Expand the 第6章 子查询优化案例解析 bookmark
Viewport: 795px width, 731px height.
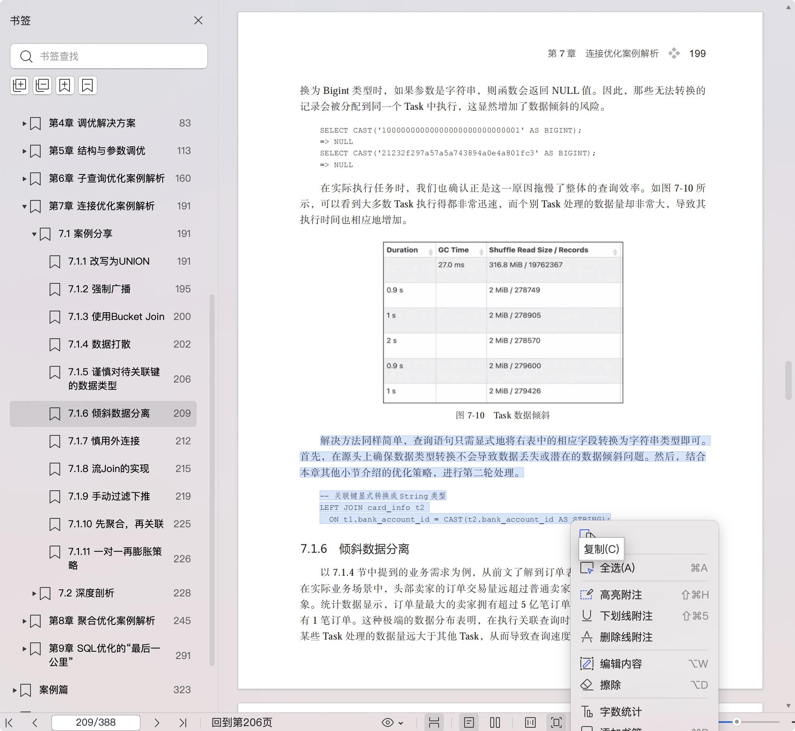click(24, 178)
